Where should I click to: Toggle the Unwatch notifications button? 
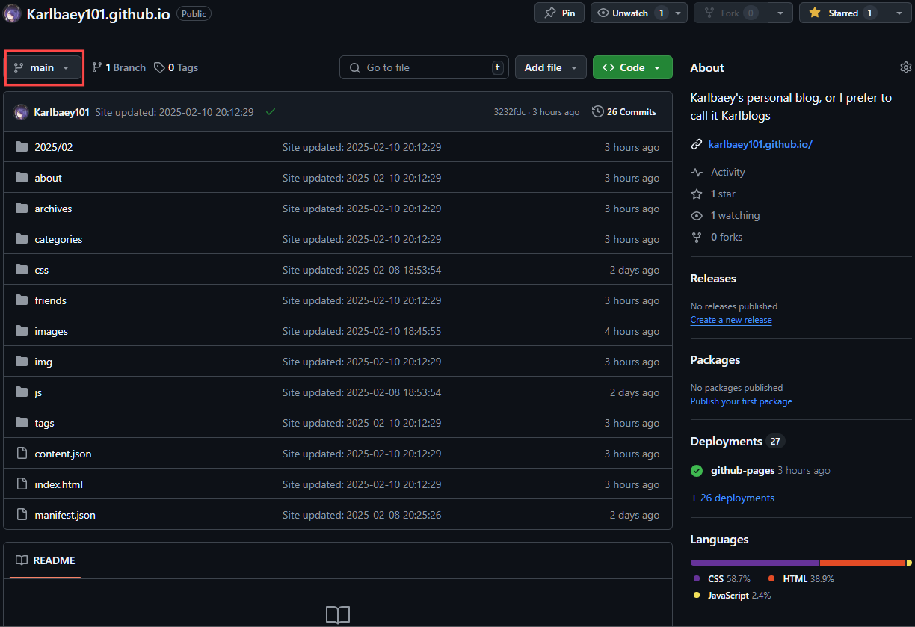[629, 13]
